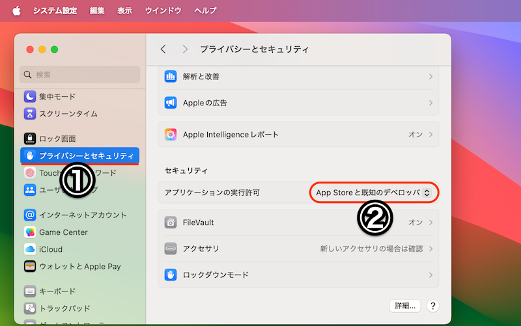Click the Apple Intelligence レポート icon
Image resolution: width=521 pixels, height=326 pixels.
click(171, 135)
